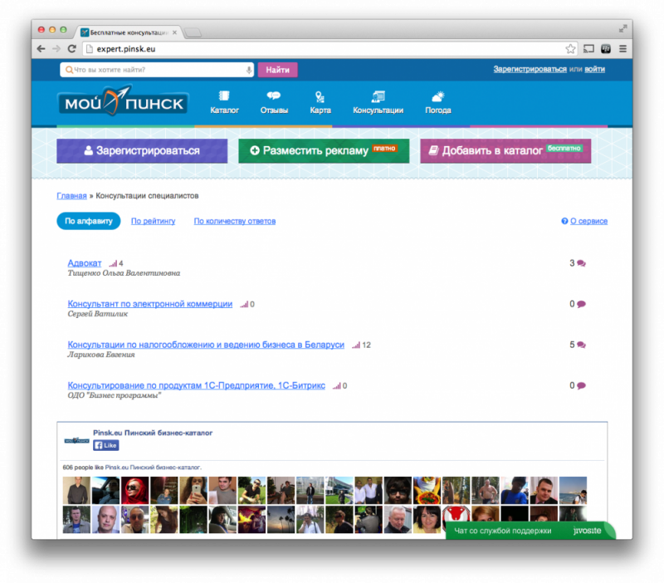The width and height of the screenshot is (664, 583).
Task: Open the Адвокат consultation link
Action: 85,263
